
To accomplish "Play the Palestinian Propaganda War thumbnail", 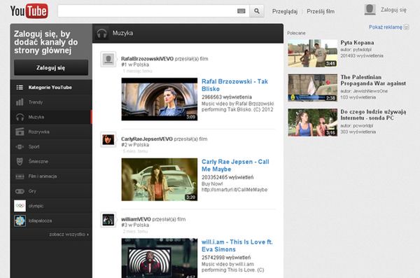I will (x=313, y=88).
